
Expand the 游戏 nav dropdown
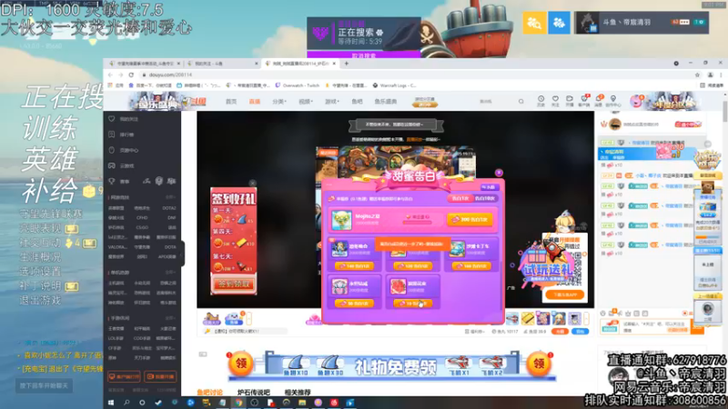click(331, 102)
